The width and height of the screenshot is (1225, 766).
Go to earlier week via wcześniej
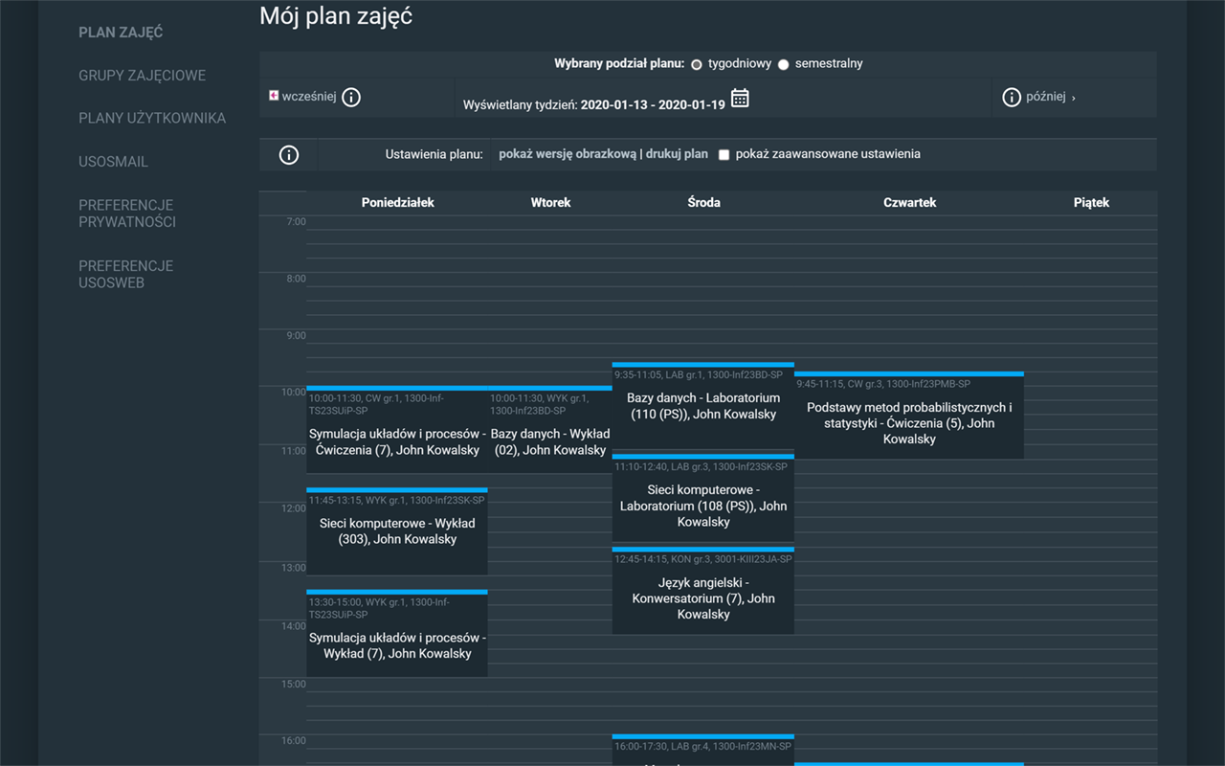point(309,97)
